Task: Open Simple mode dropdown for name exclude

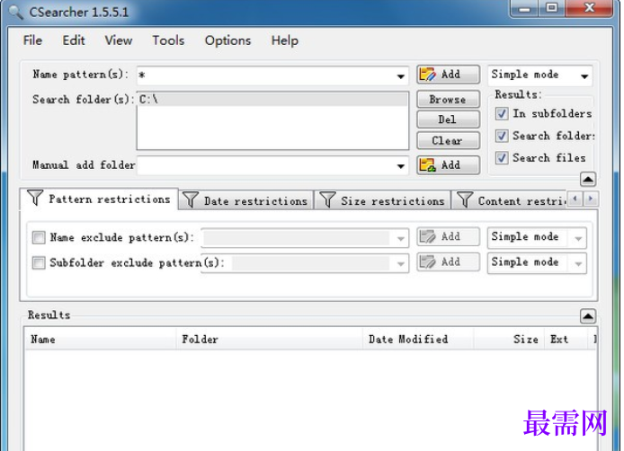Action: (578, 238)
